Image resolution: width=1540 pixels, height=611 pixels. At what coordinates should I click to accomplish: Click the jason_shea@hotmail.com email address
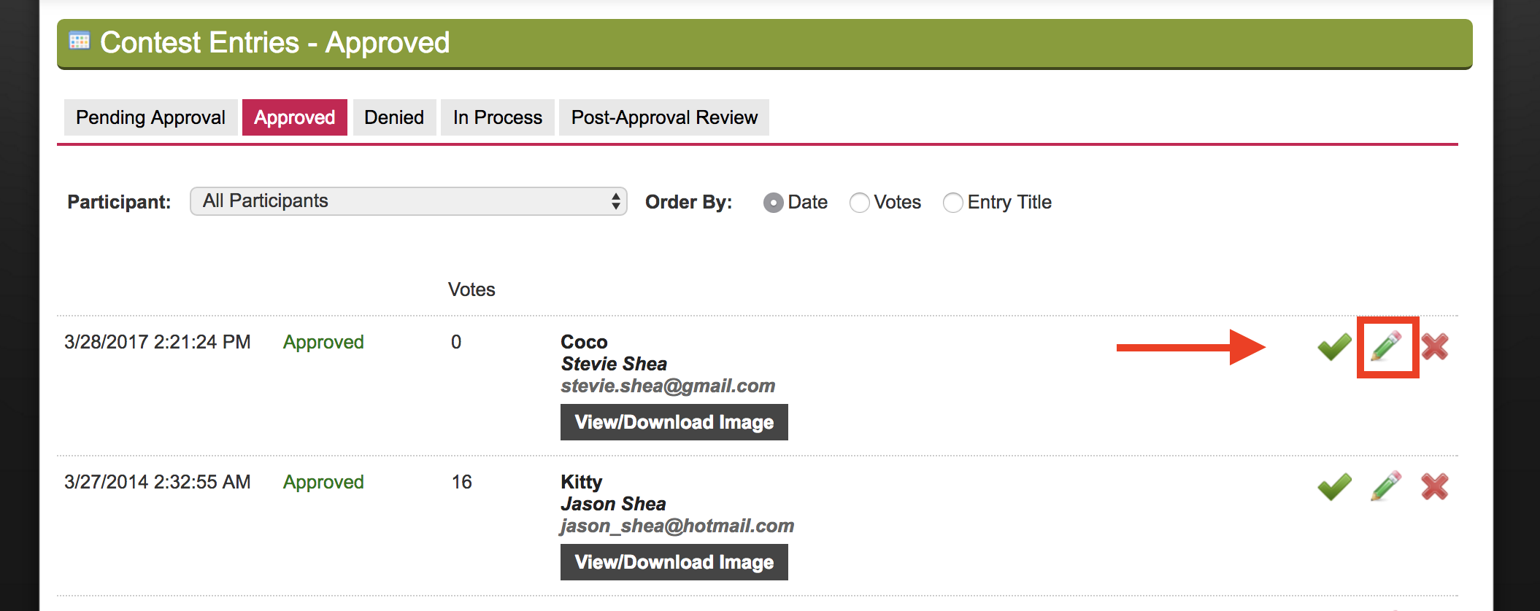[677, 526]
